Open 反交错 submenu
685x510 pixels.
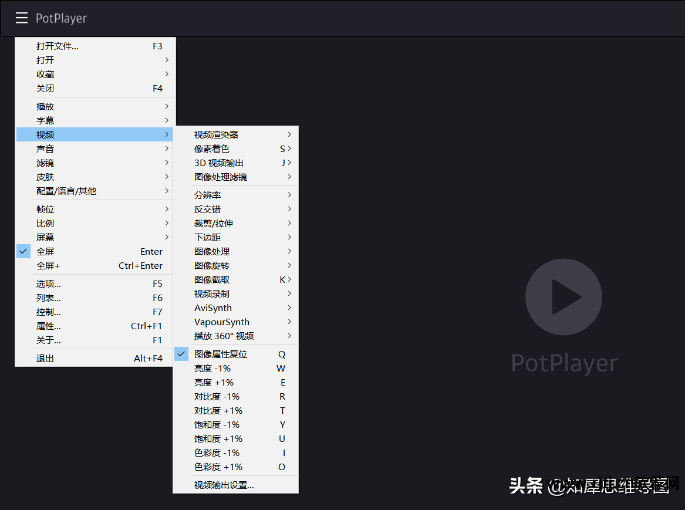point(235,209)
